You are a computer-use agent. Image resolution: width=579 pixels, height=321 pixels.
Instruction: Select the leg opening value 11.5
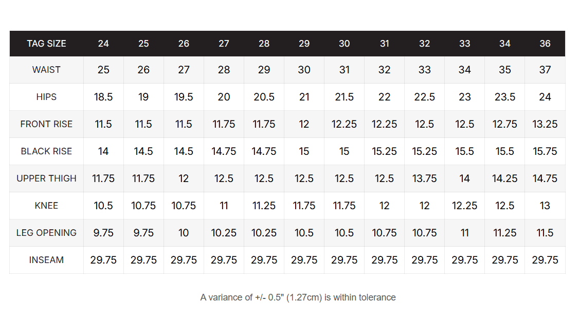pos(545,233)
